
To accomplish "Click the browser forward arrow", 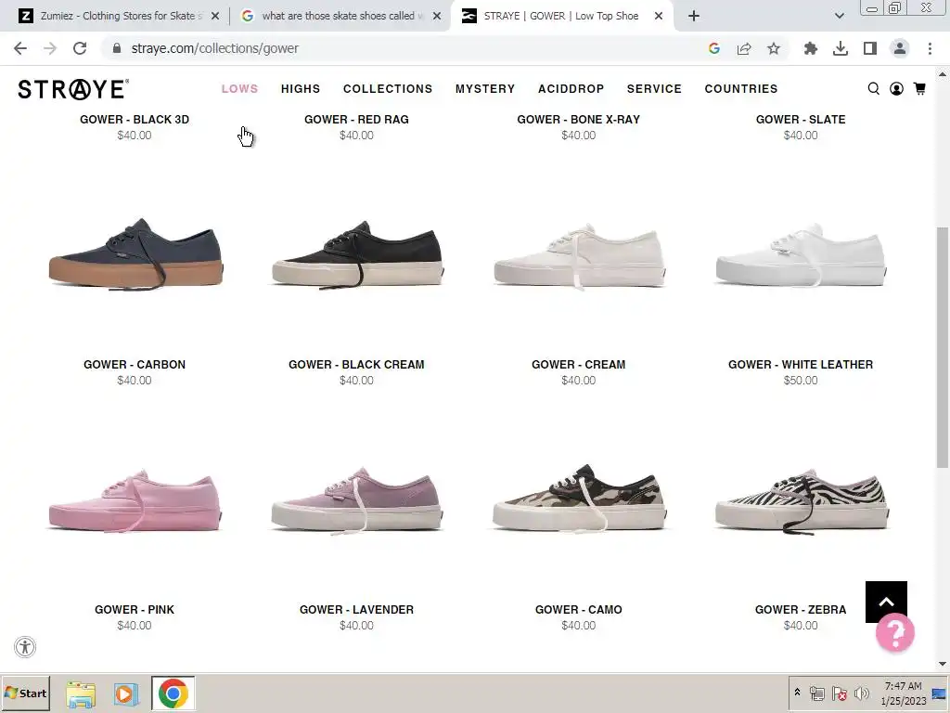I will [x=50, y=48].
